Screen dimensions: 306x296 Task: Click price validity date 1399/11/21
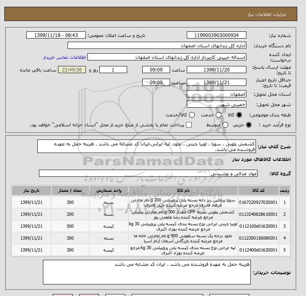point(217,82)
